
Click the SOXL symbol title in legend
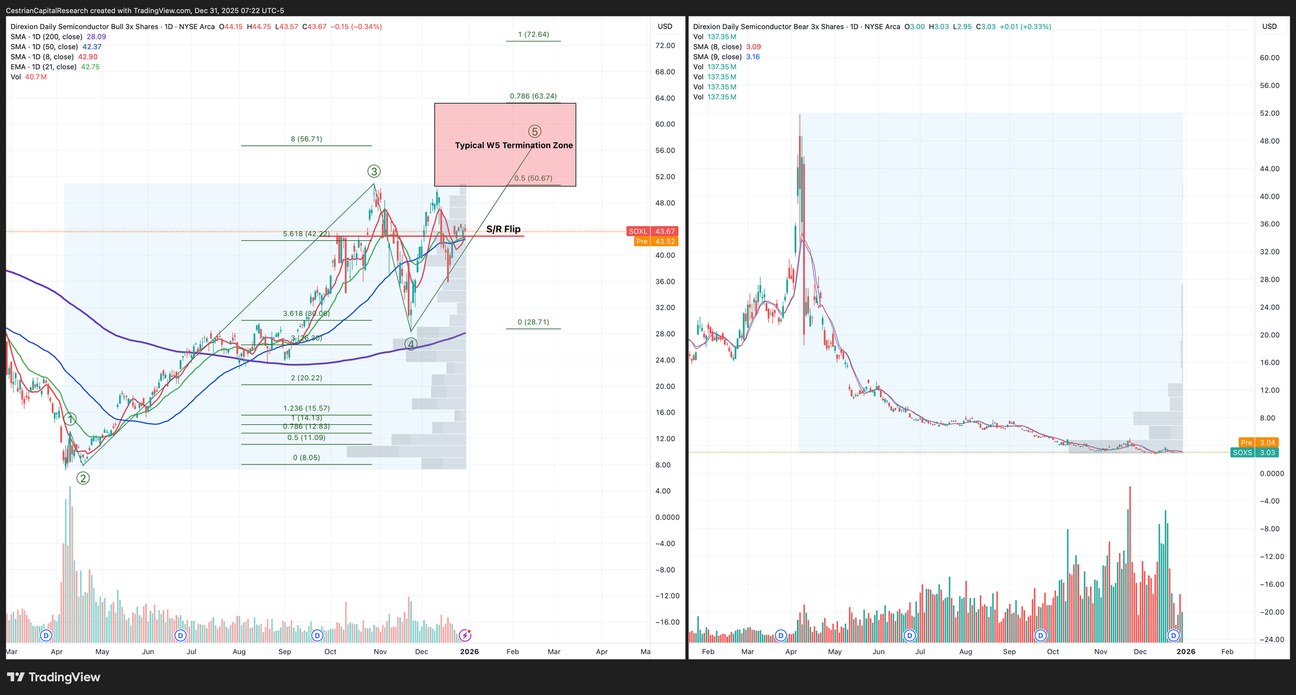pyautogui.click(x=84, y=27)
